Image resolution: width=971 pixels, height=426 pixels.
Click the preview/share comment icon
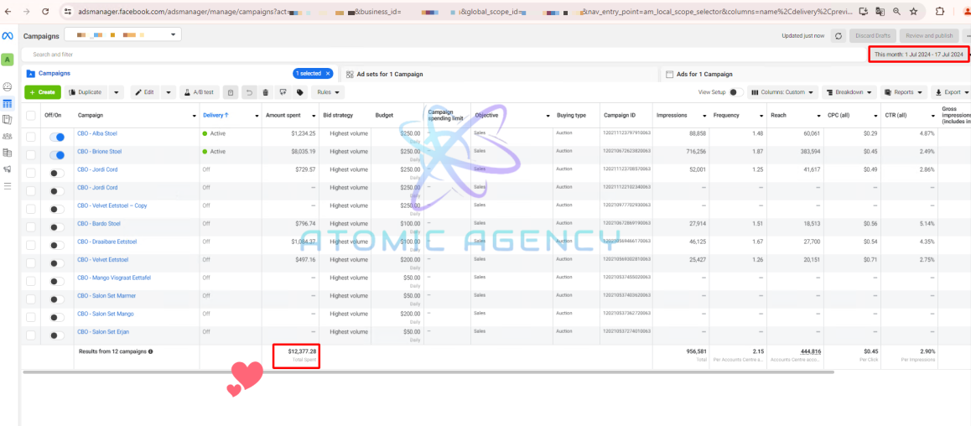pos(283,92)
